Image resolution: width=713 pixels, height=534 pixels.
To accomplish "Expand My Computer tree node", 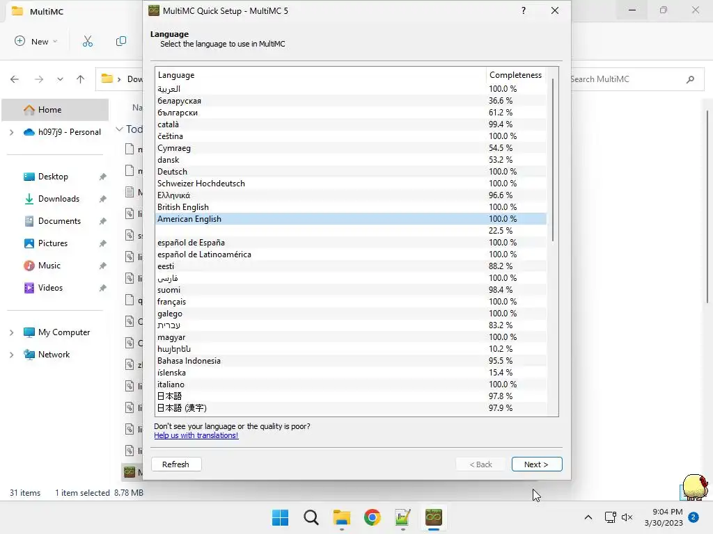I will click(11, 332).
